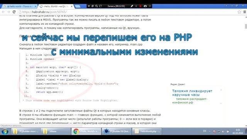The height and width of the screenshot is (139, 247).
Task: Click code line 'int main(int argc, char* argv[]) {'
Action: (56, 67)
